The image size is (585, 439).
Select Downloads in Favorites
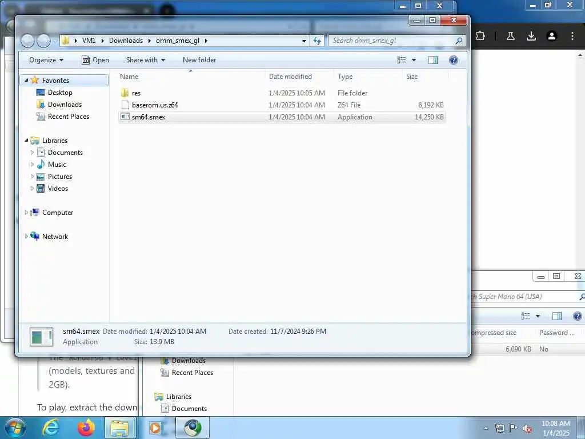click(x=64, y=105)
